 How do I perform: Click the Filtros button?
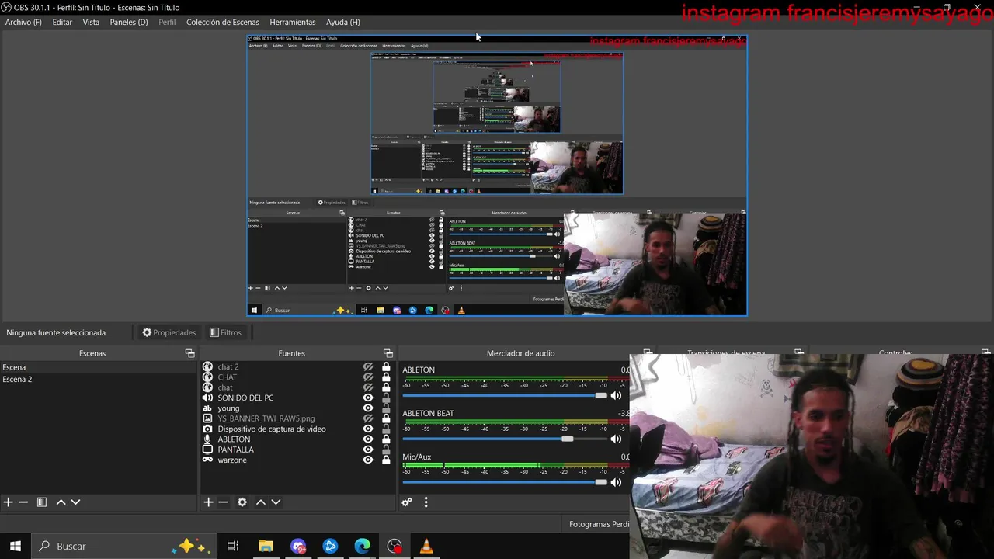point(225,332)
